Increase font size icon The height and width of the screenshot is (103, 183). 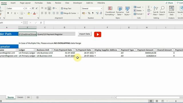click(33, 8)
